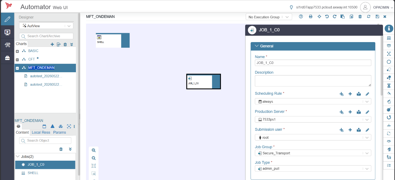The image size is (395, 180).
Task: Add Scheduling Rule with plus icon
Action: [350, 94]
